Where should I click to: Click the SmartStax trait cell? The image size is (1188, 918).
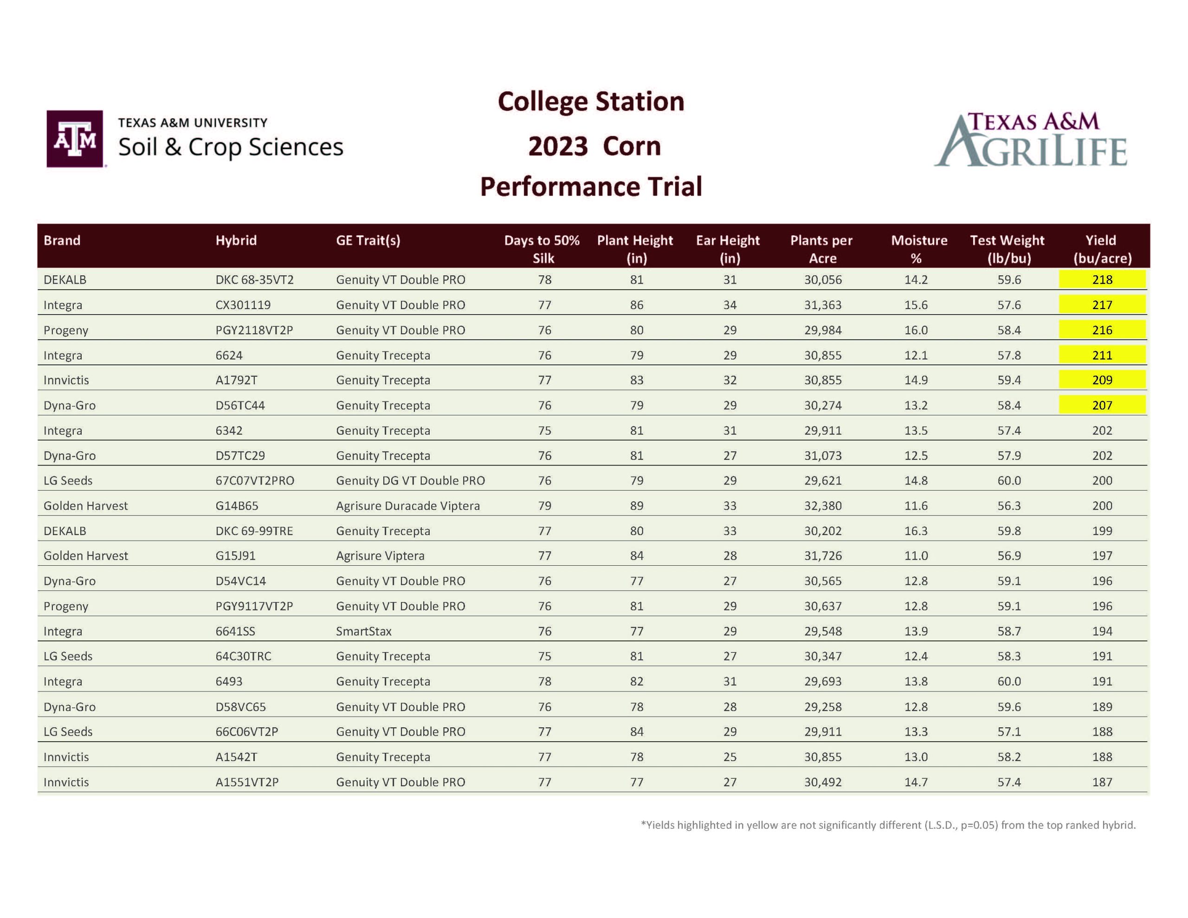pyautogui.click(x=363, y=631)
